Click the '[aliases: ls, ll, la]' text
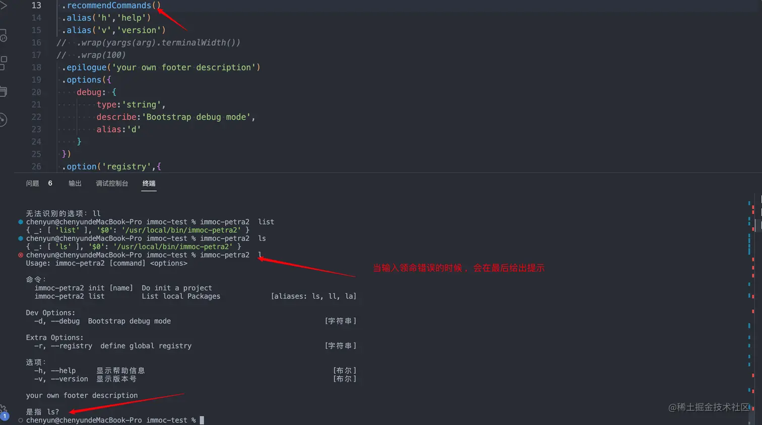The image size is (762, 425). [313, 296]
